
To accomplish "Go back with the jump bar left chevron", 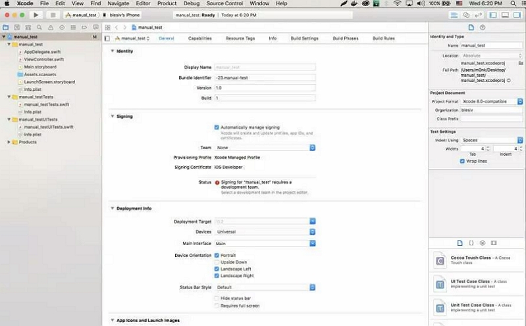I will coord(117,28).
